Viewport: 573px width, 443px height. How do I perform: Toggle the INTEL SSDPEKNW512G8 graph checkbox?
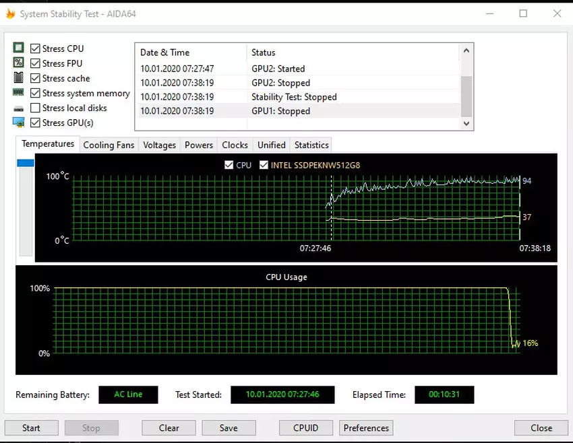click(x=264, y=165)
